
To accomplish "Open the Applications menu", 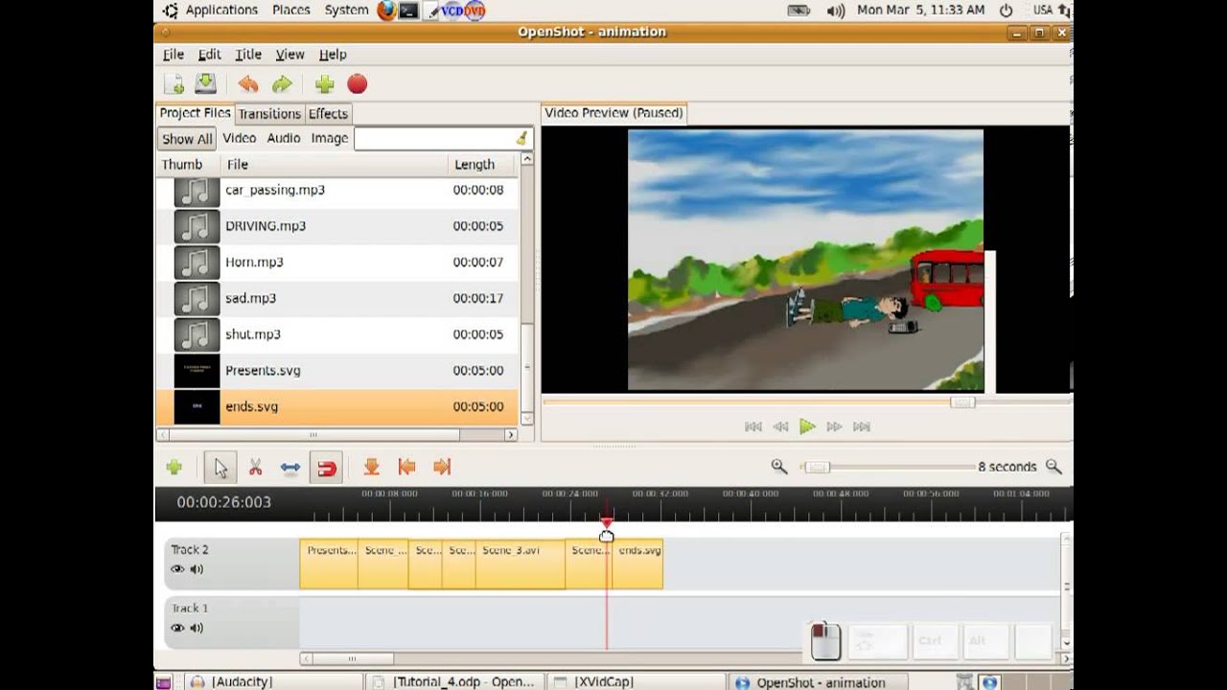I will pyautogui.click(x=221, y=10).
